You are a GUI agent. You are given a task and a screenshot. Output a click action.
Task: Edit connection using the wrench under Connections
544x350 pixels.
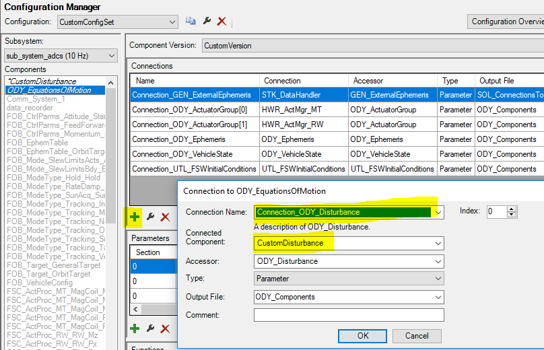pos(150,217)
